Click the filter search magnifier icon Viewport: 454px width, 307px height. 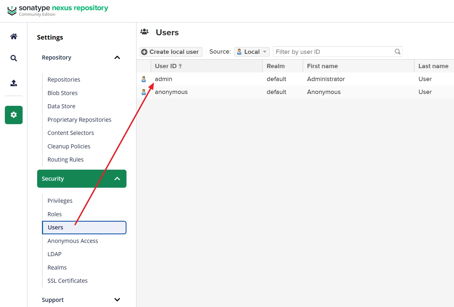[x=397, y=51]
